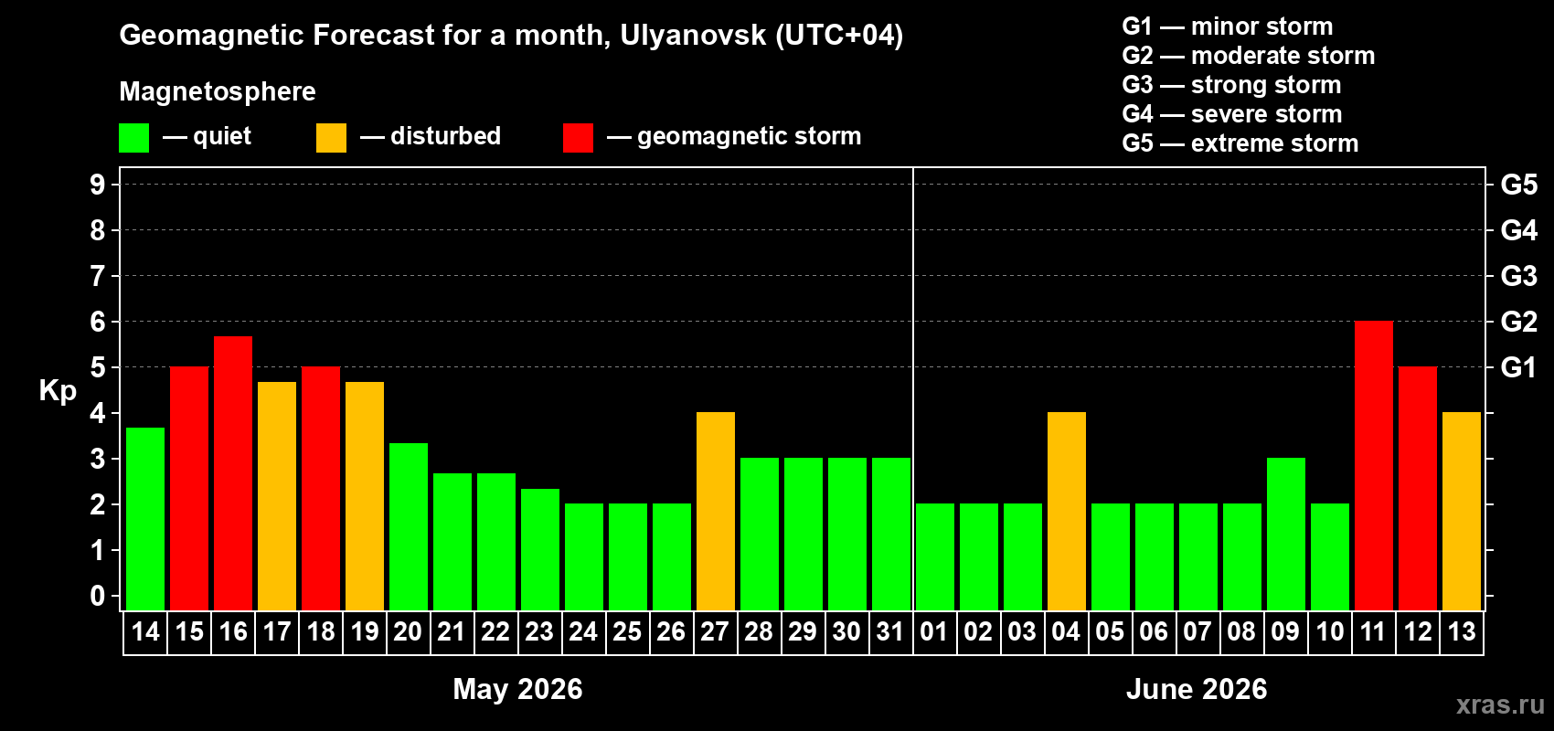Click the '— geomagnetic storm' legend label
This screenshot has height=731, width=1554.
pos(734,137)
